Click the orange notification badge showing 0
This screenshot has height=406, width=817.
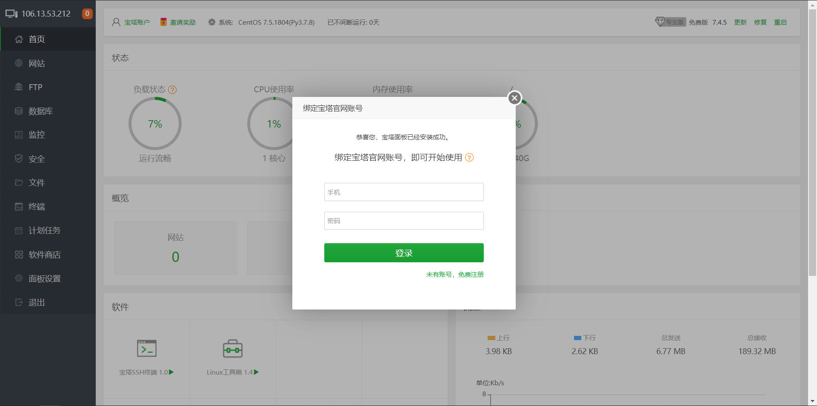(87, 14)
